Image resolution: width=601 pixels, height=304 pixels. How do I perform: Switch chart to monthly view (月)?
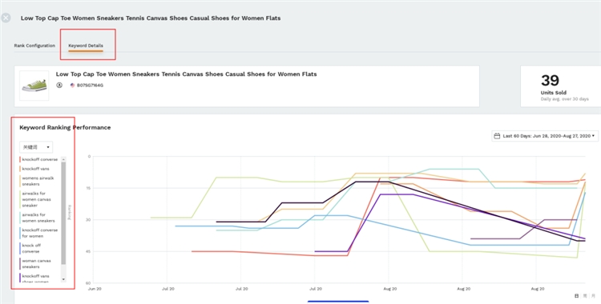(593, 296)
